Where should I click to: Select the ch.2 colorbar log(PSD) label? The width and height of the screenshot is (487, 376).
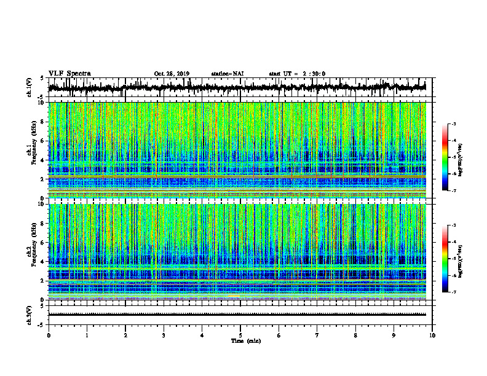[460, 261]
